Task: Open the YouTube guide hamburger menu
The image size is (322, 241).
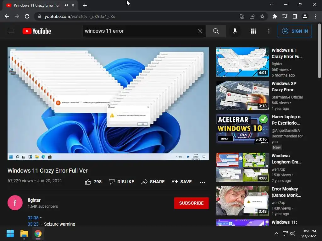Action: click(x=11, y=31)
